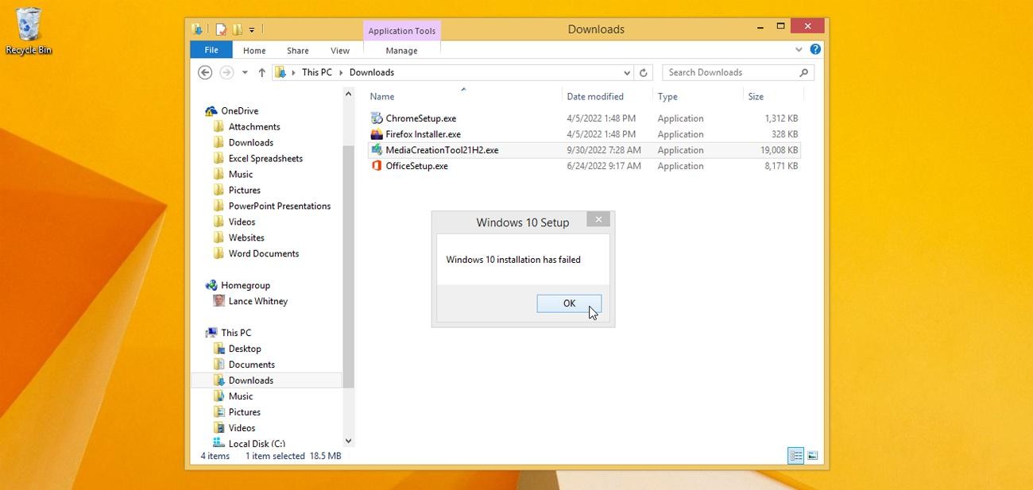Go back with the Back arrow

(x=205, y=72)
